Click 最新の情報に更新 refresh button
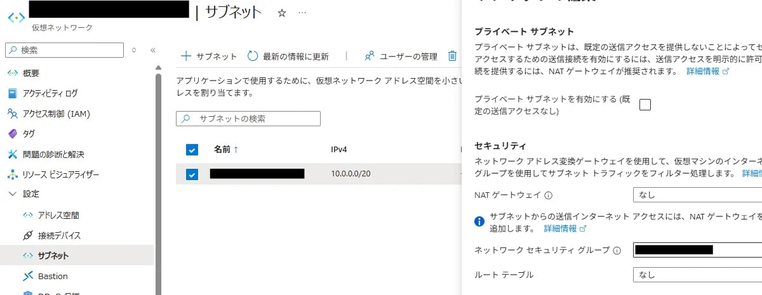The height and width of the screenshot is (295, 762). click(x=288, y=56)
